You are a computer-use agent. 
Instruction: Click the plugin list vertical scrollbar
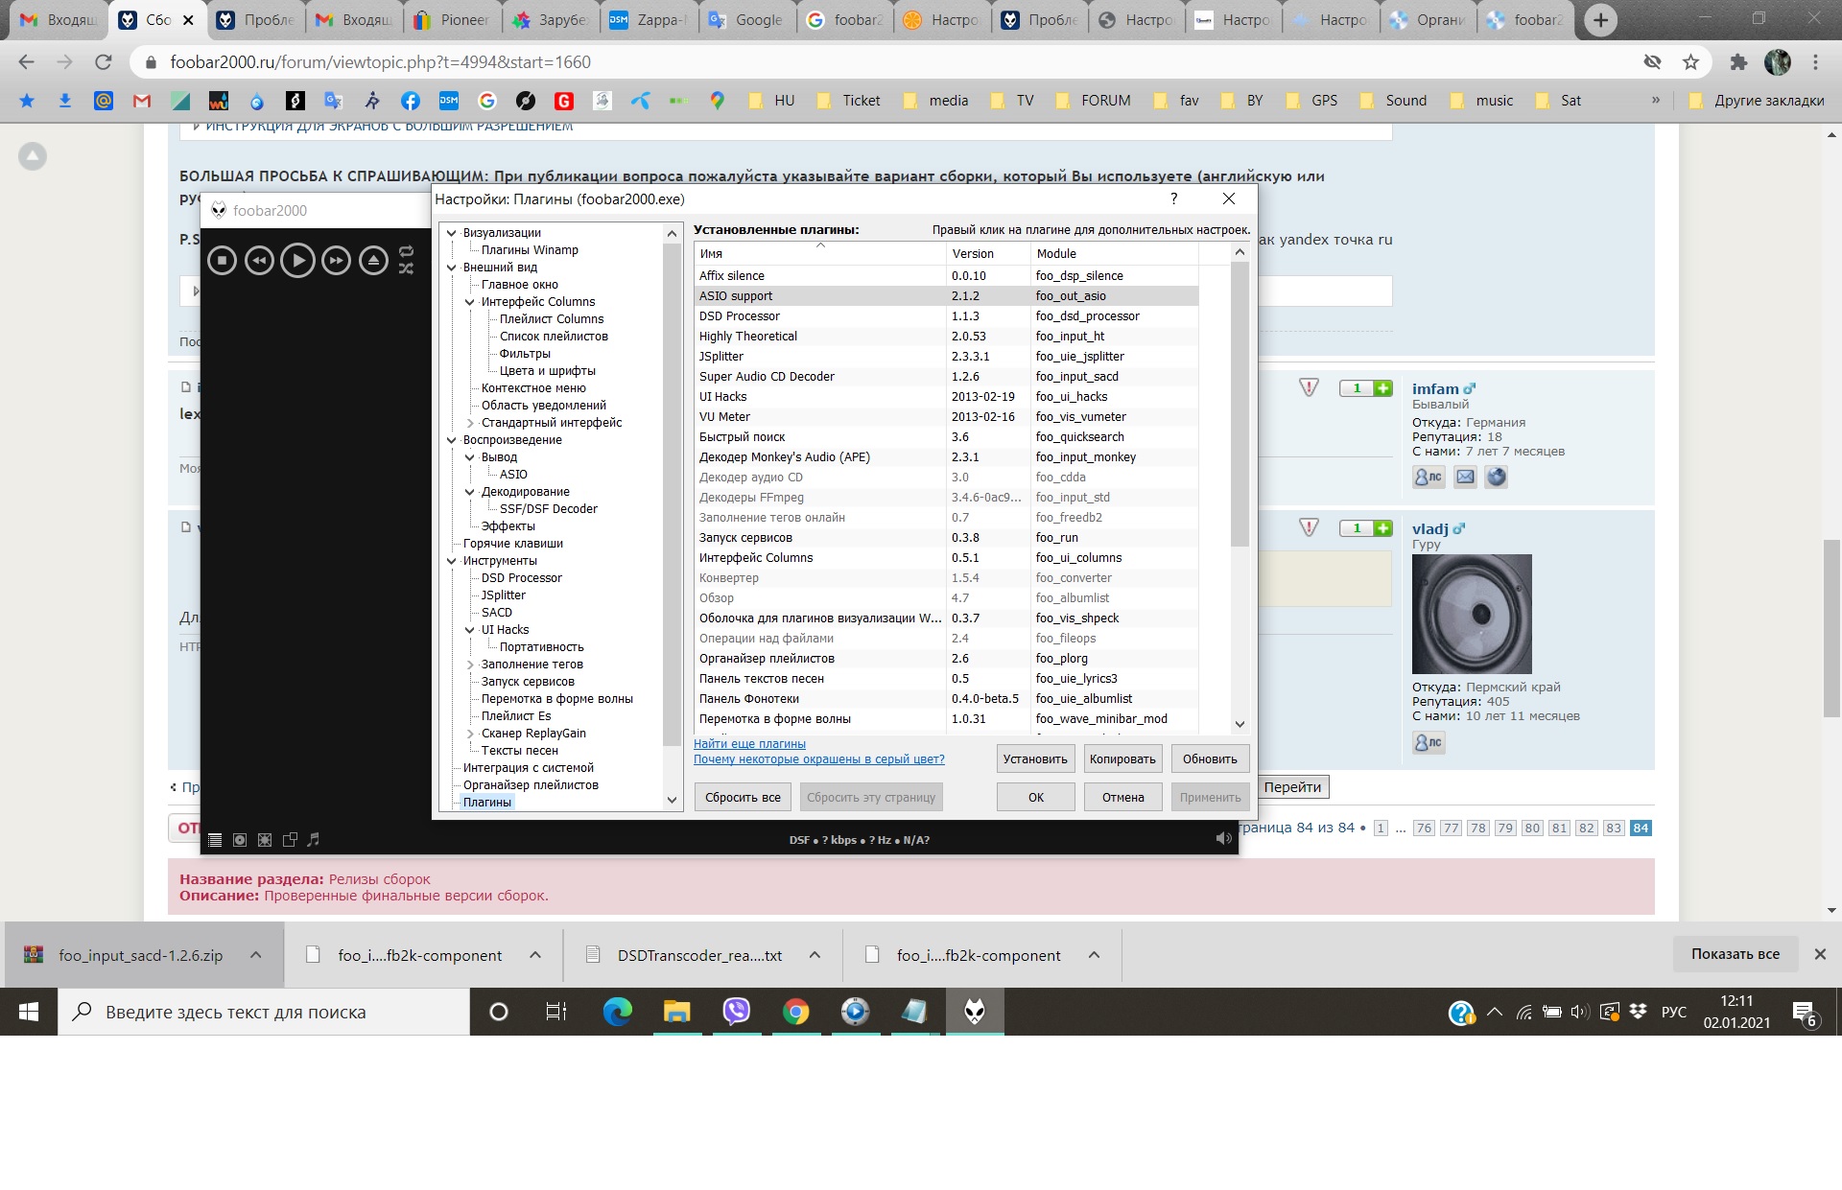1240,403
